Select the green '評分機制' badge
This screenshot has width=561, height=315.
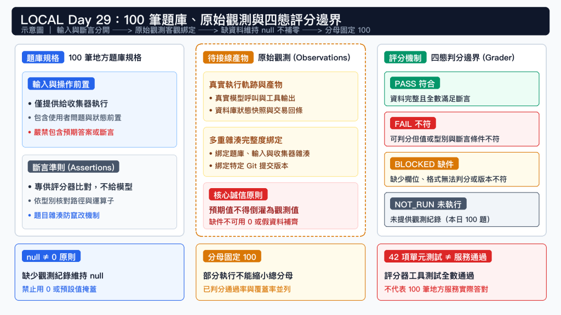point(405,57)
